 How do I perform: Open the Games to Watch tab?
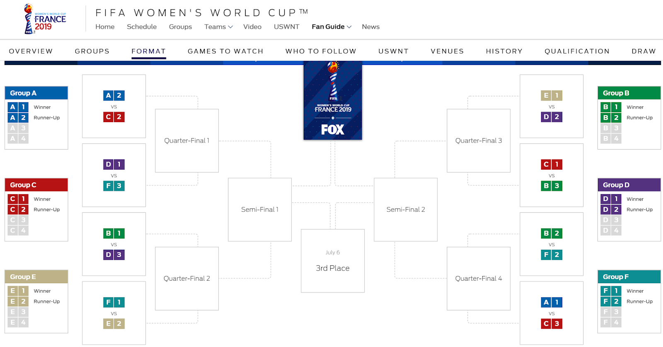[225, 51]
